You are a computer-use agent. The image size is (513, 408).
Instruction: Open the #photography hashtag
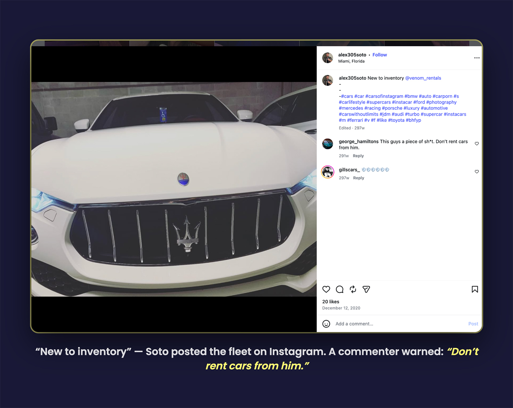[x=441, y=102]
